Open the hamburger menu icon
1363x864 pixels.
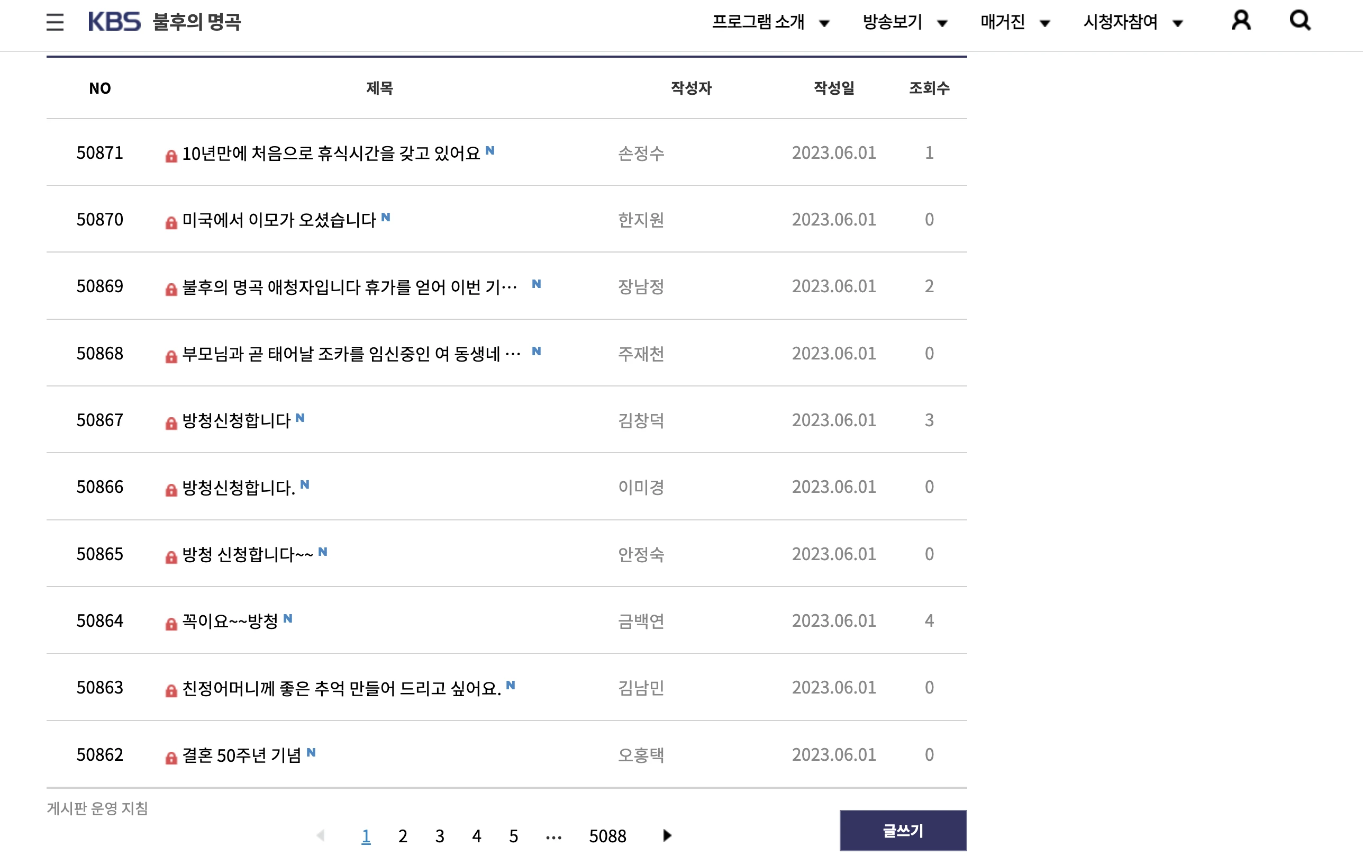tap(55, 22)
